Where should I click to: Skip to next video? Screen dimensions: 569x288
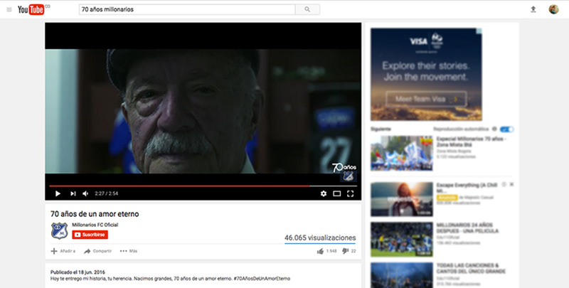coord(73,193)
